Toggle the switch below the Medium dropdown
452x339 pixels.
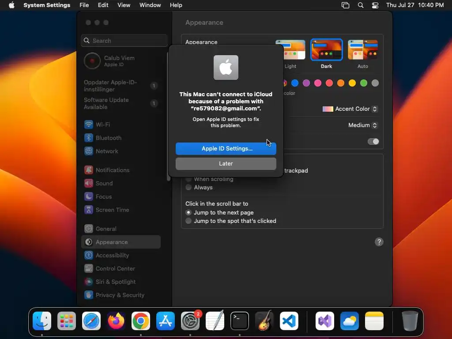click(373, 142)
